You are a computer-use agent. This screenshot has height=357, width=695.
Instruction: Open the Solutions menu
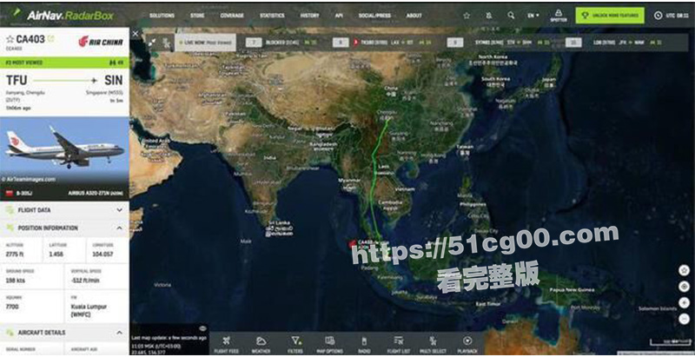coord(162,16)
